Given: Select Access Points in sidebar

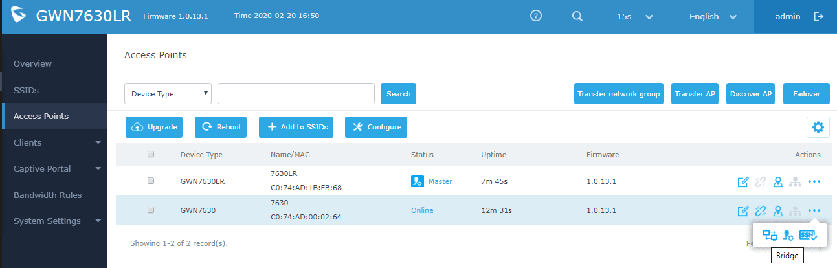Looking at the screenshot, I should (53, 116).
